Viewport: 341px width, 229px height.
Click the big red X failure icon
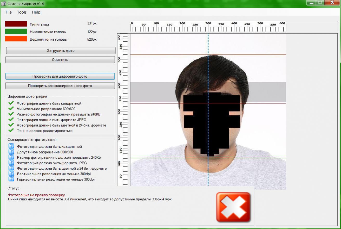pyautogui.click(x=233, y=207)
